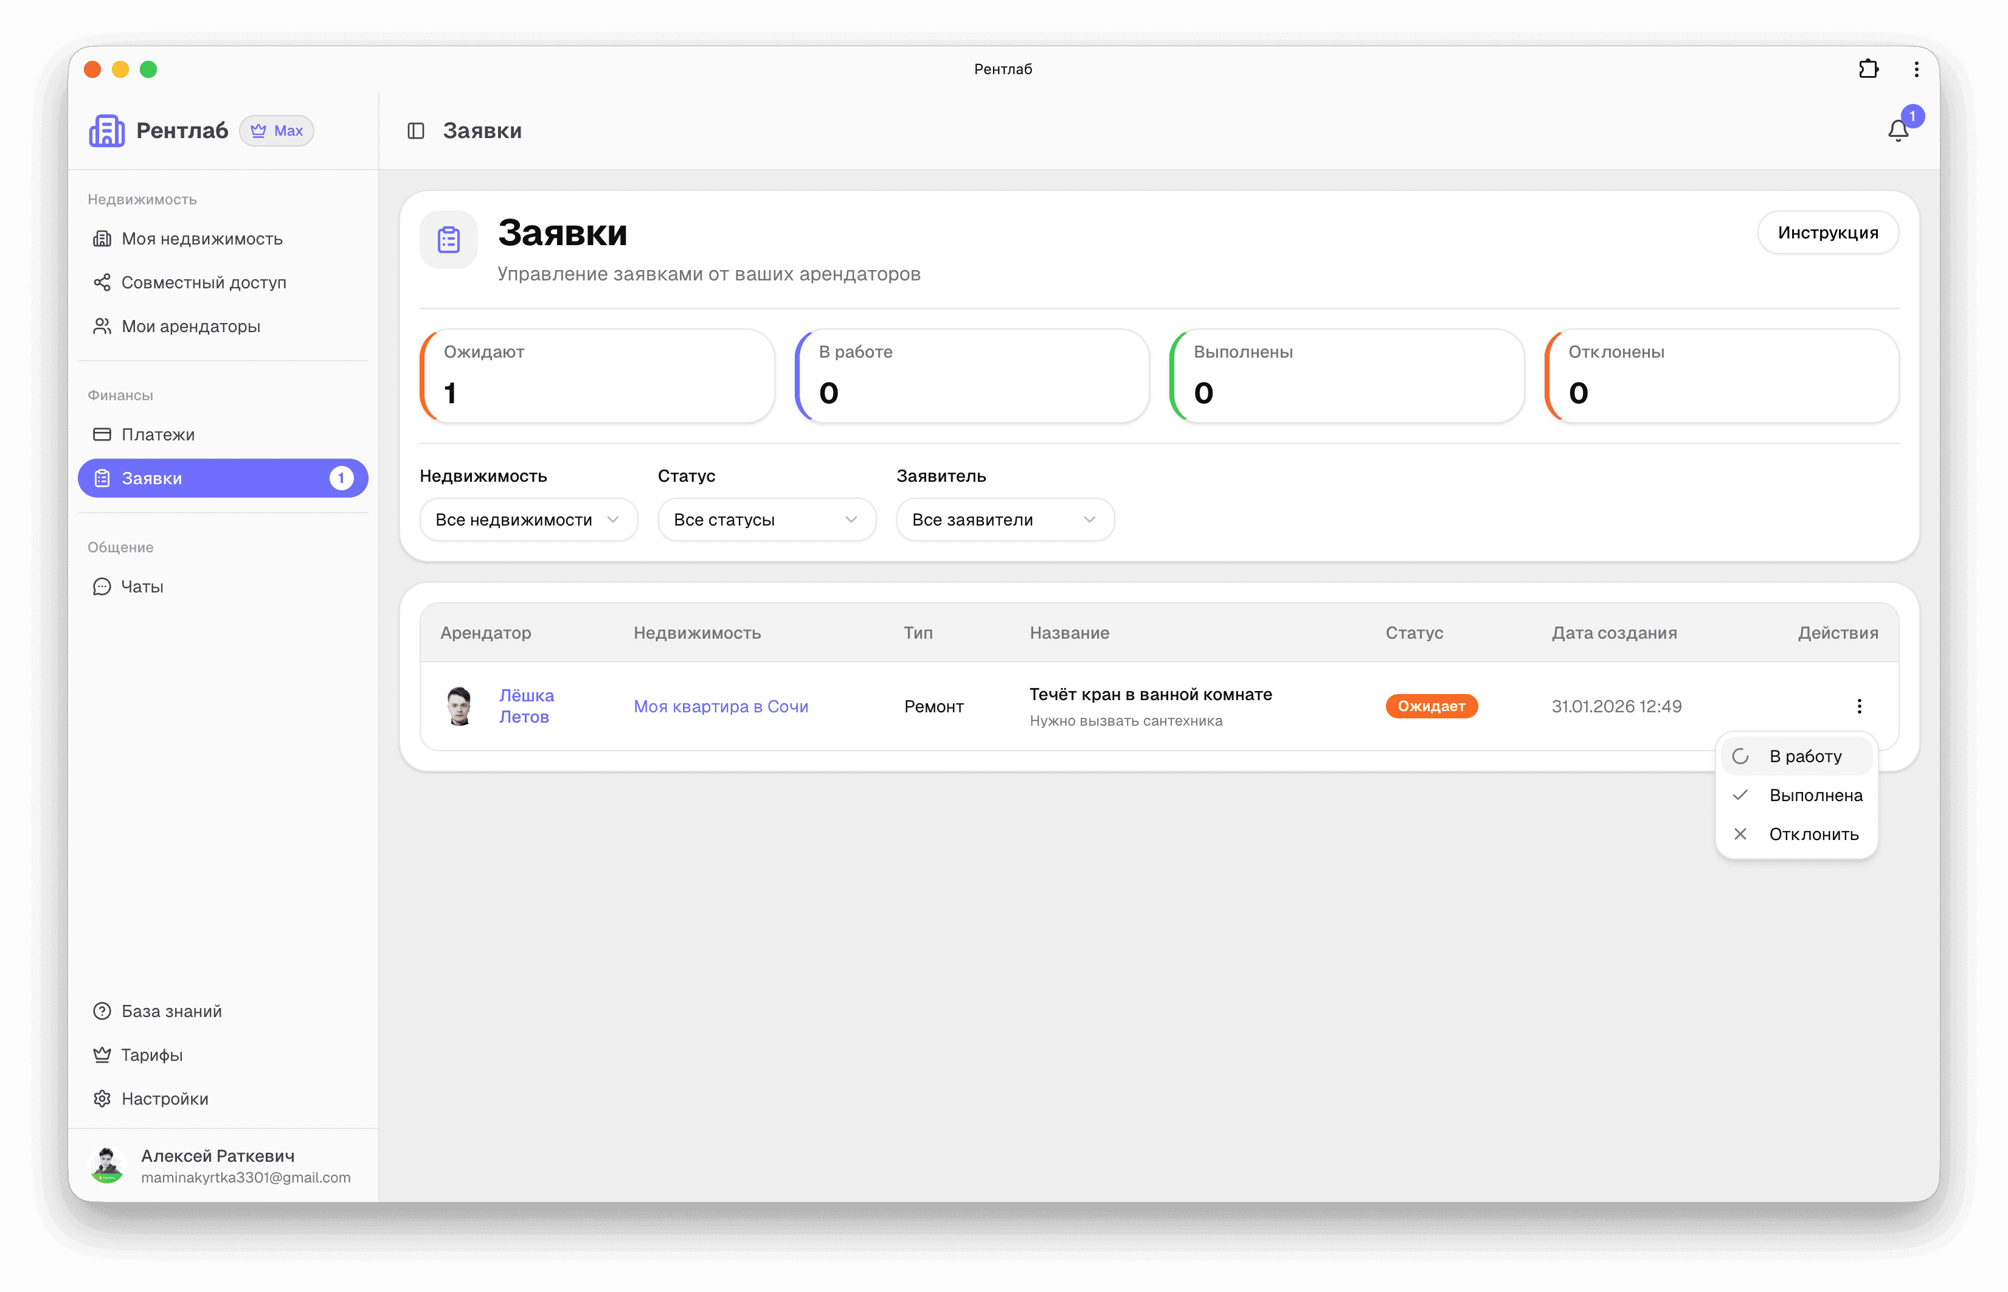The width and height of the screenshot is (2008, 1292).
Task: Go to Чаты in sidebar
Action: point(142,587)
